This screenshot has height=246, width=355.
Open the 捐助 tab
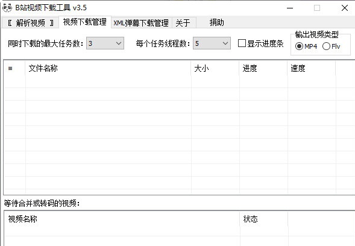click(x=216, y=23)
